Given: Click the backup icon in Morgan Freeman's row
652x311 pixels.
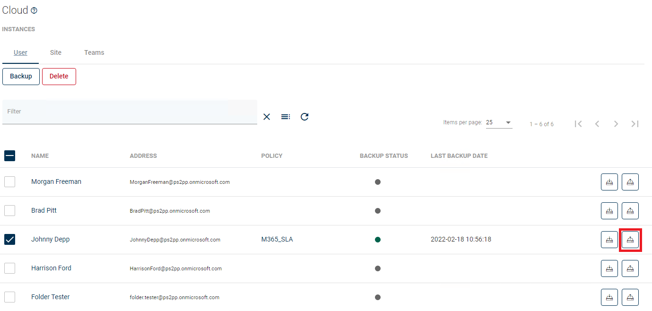Looking at the screenshot, I should coord(609,182).
